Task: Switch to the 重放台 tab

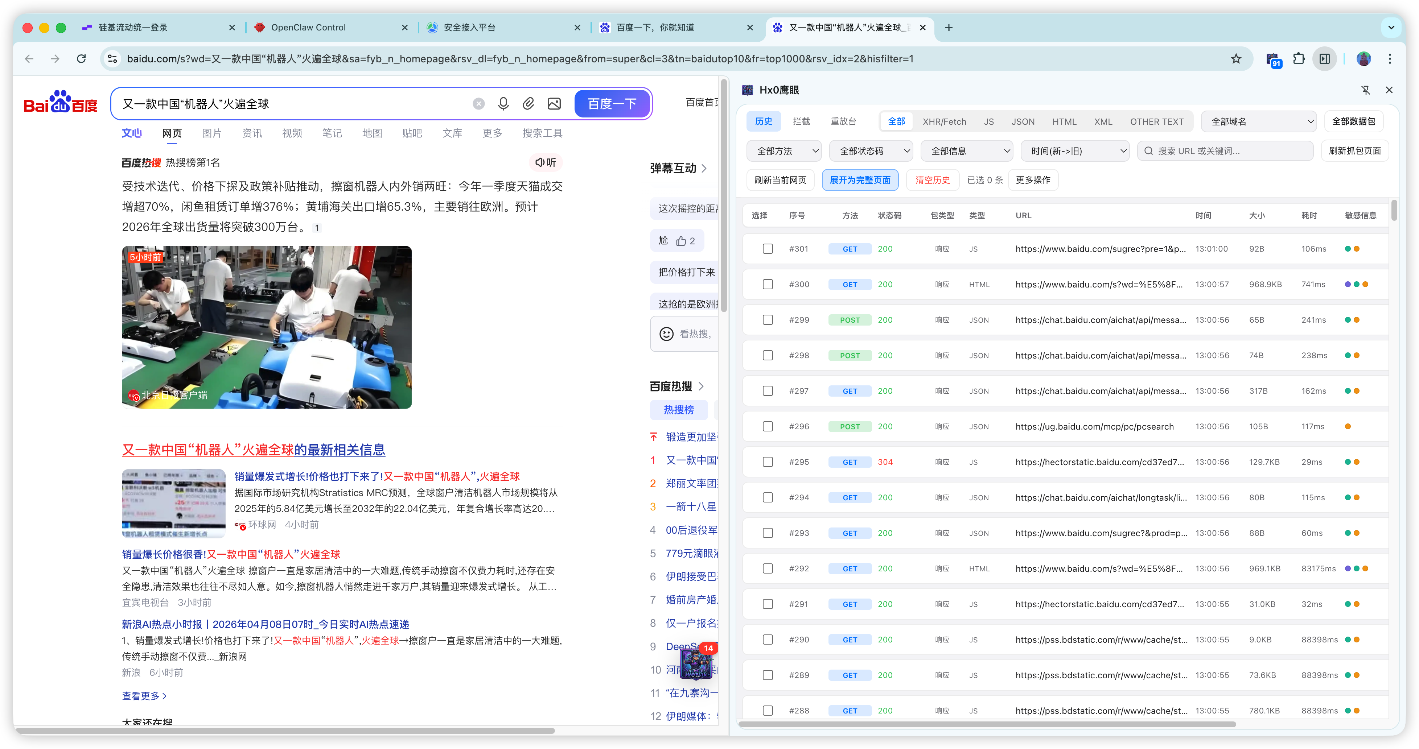Action: (843, 122)
